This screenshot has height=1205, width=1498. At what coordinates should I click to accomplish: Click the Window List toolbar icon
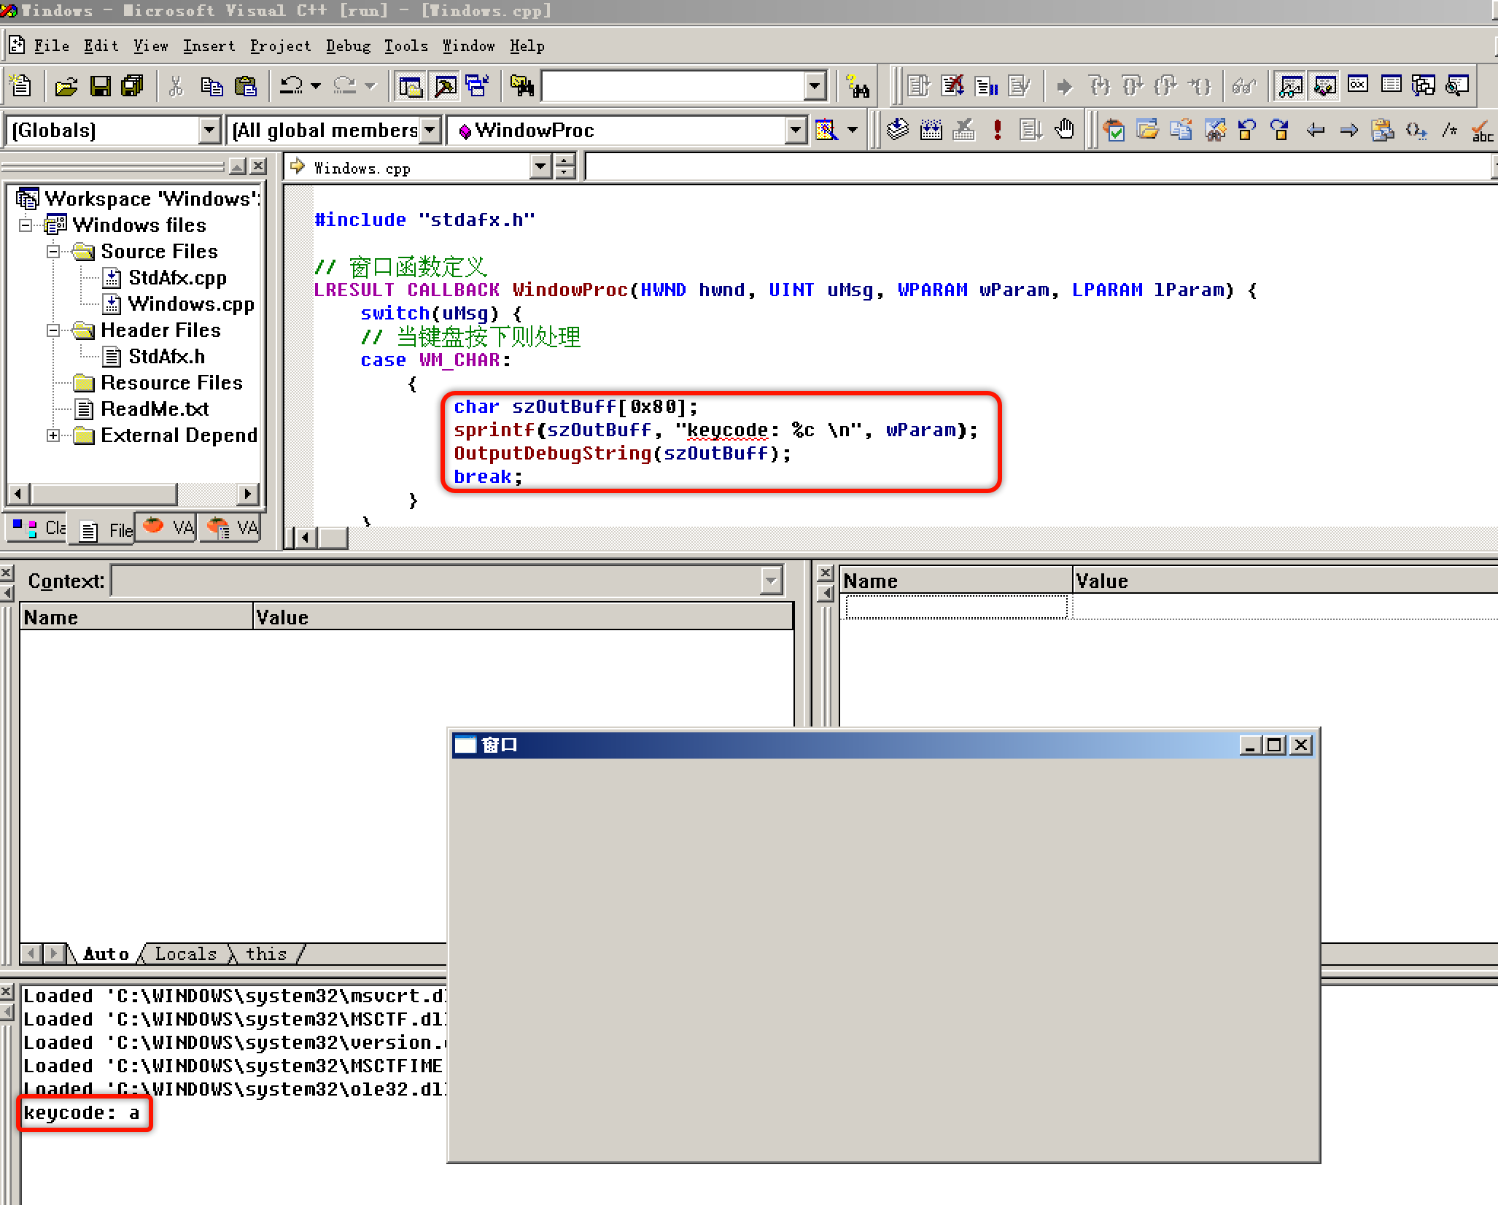pos(478,87)
